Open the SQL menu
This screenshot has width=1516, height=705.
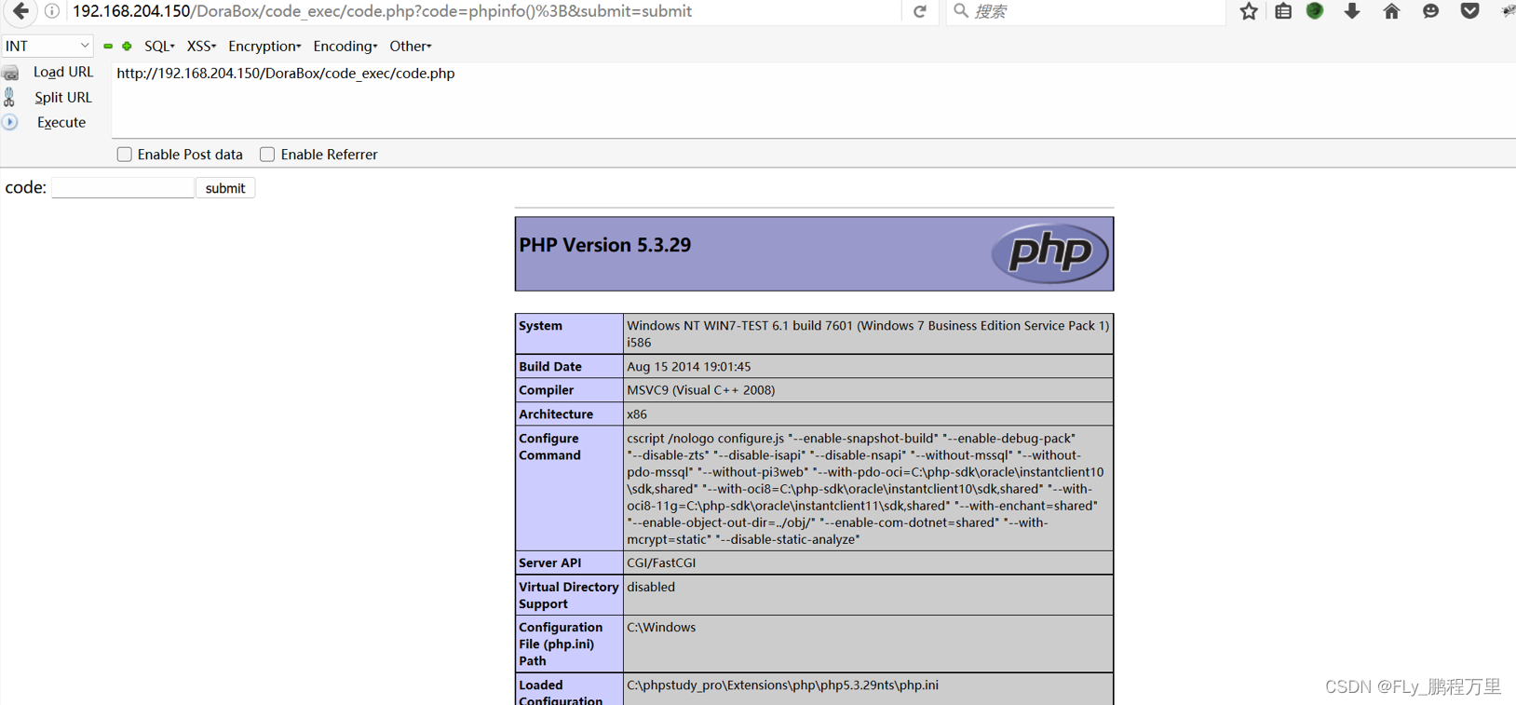[159, 46]
